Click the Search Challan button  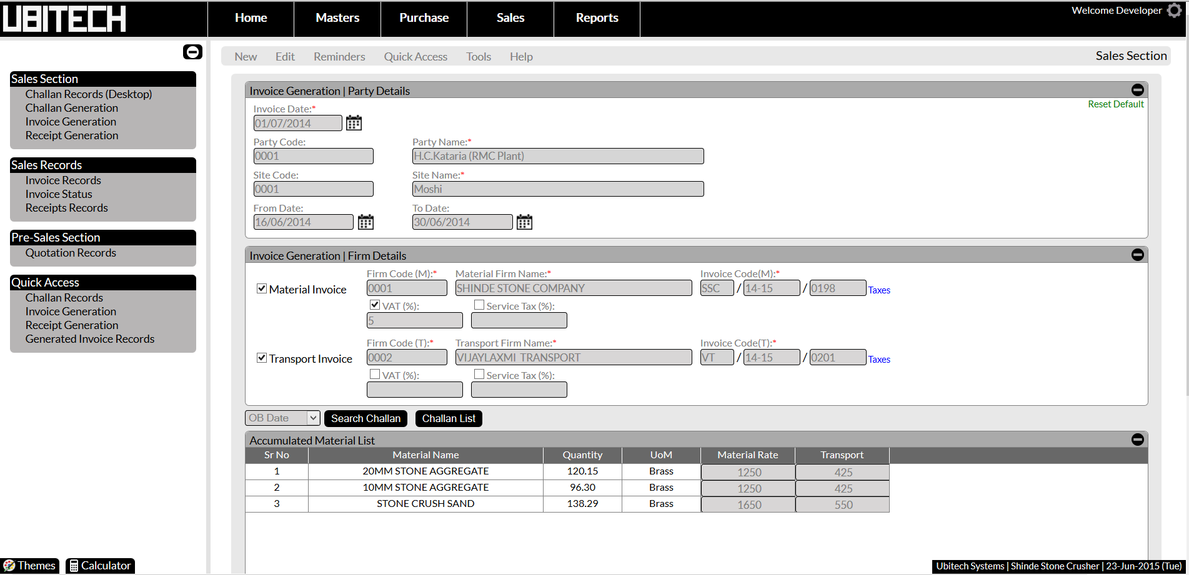(x=366, y=418)
